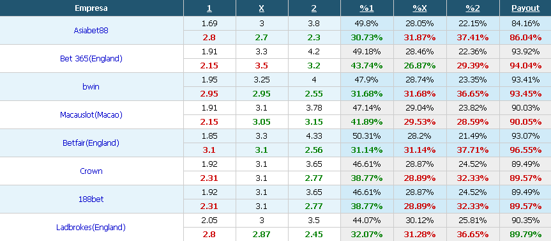Sort by the X column header

(x=261, y=8)
